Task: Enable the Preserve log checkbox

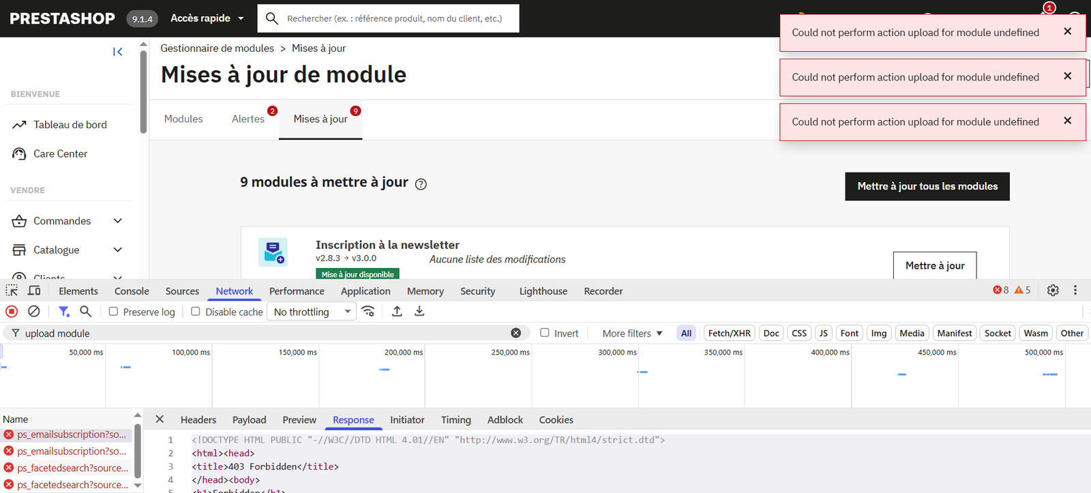Action: [x=113, y=312]
